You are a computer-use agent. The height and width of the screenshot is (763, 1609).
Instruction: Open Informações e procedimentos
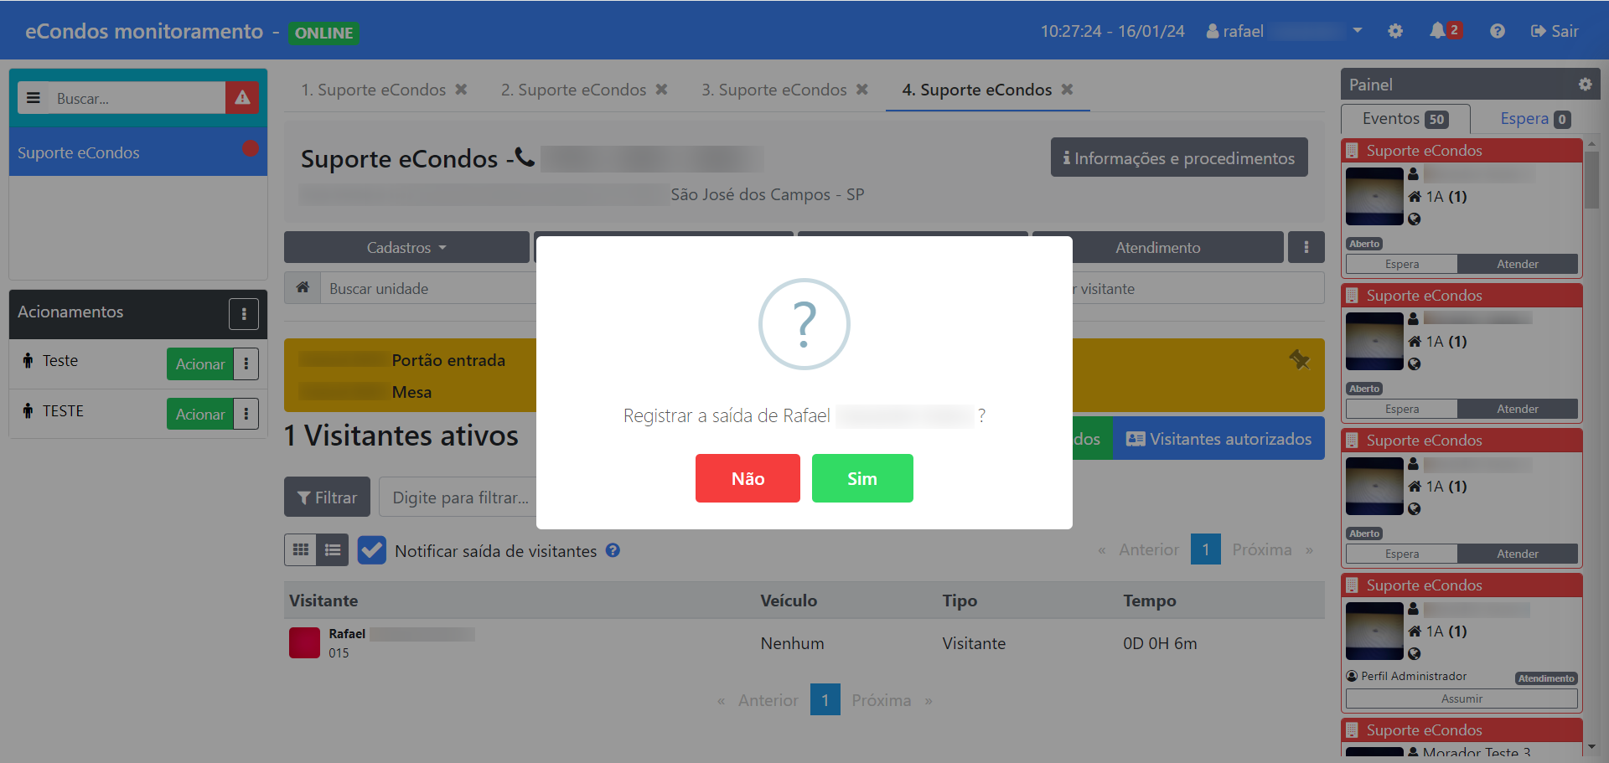click(x=1179, y=157)
